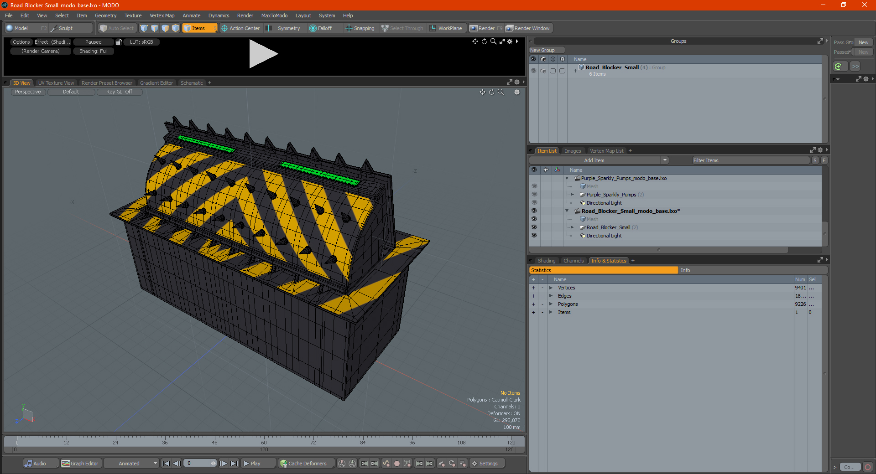The width and height of the screenshot is (876, 474).
Task: Open Perspective view type dropdown
Action: (x=28, y=92)
